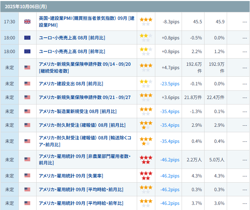Screen dimensions: 250x210
Task: Click the red star rating in the 失業率 row
Action: point(146,176)
